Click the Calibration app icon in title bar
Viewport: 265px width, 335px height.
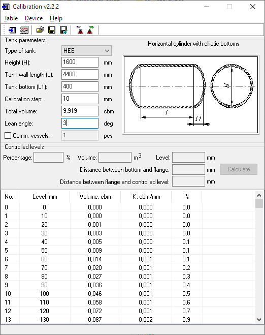coord(6,7)
